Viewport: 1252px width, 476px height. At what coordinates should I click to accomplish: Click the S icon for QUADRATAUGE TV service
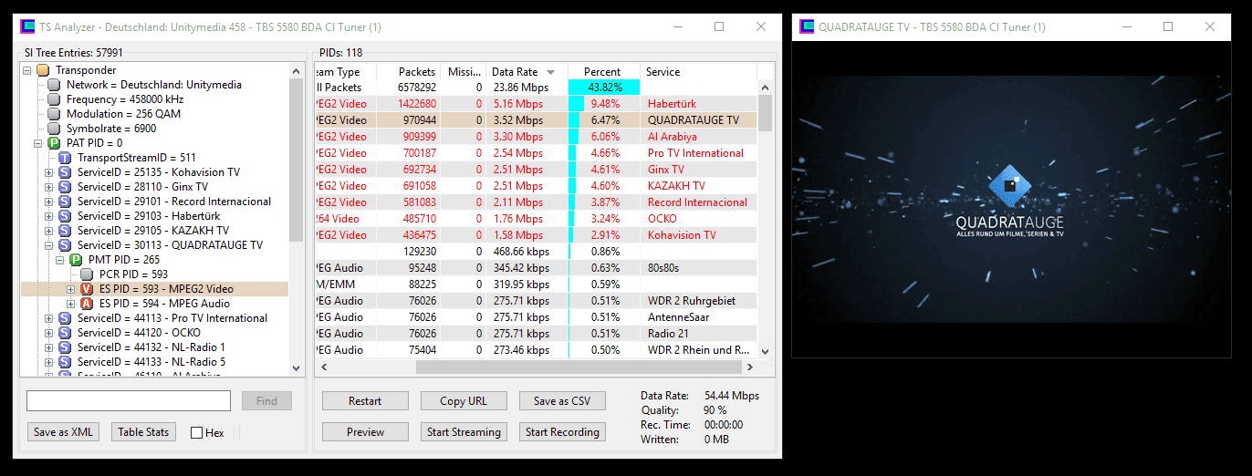point(64,245)
